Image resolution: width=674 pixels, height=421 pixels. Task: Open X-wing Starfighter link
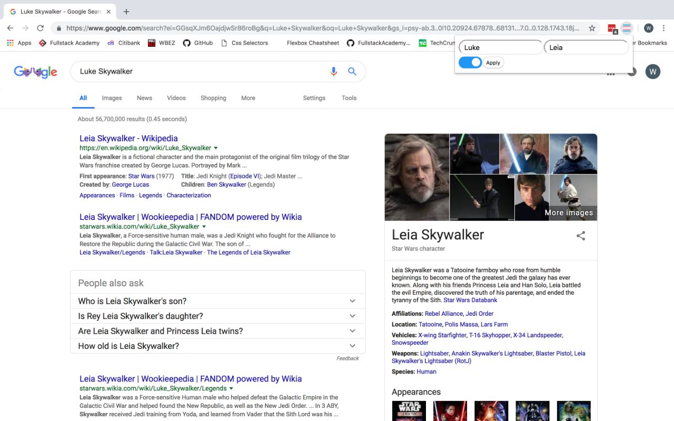click(x=442, y=335)
